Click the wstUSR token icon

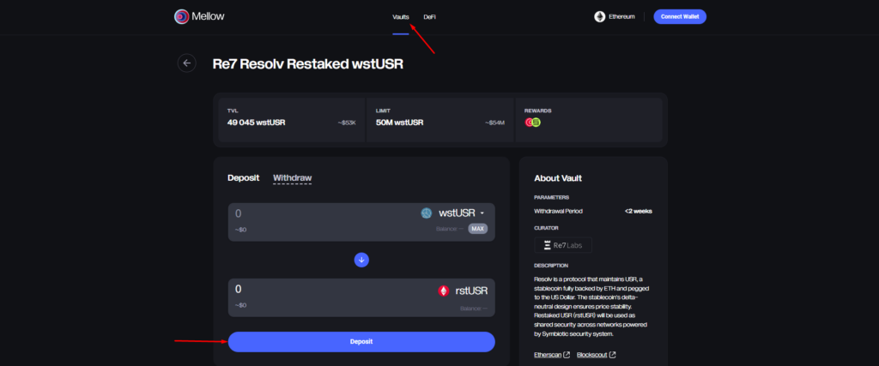(x=427, y=213)
